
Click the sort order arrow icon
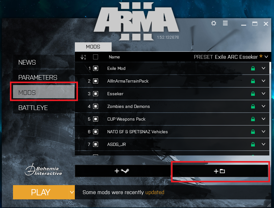click(83, 57)
